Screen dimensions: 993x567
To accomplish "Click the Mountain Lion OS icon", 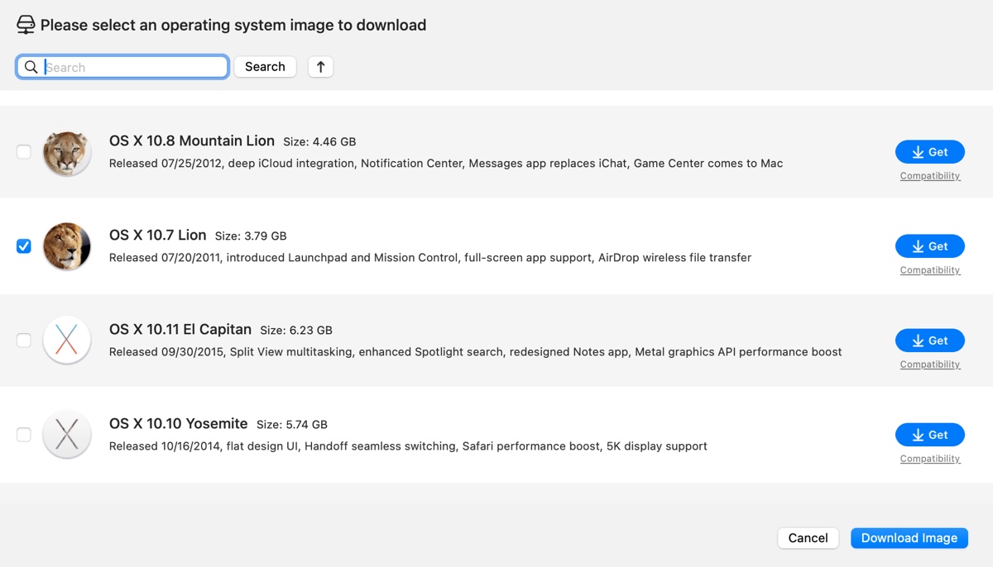I will 67,153.
